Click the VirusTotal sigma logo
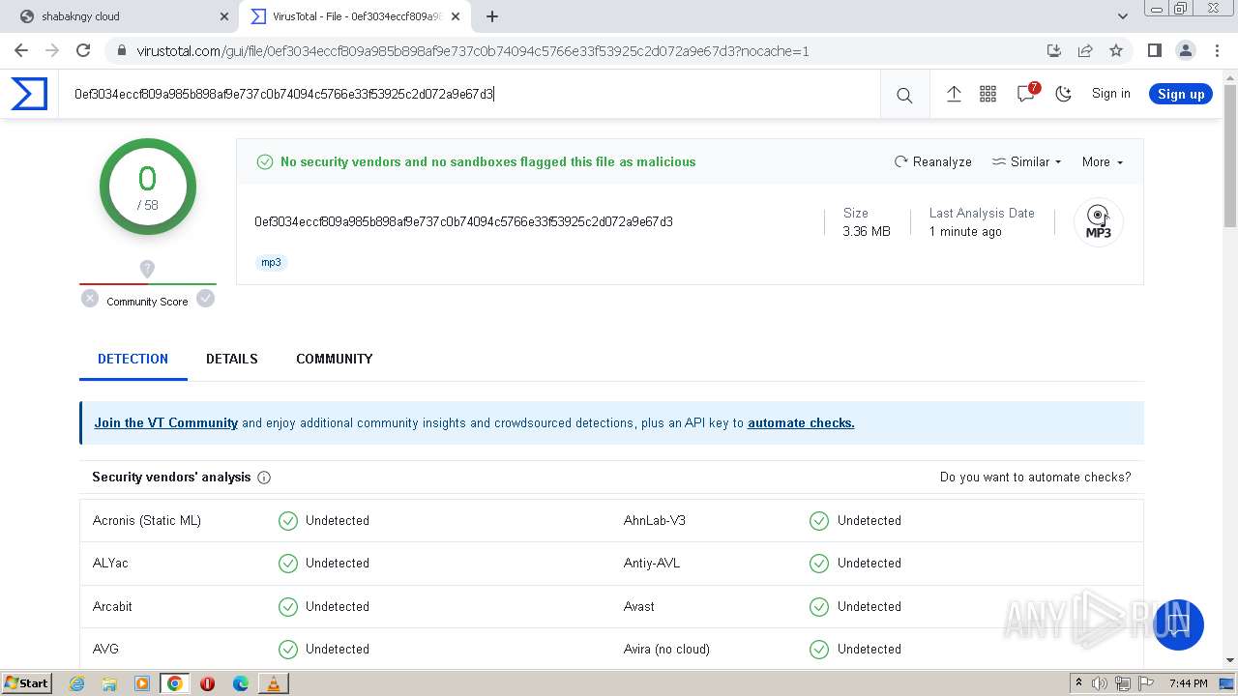 (x=29, y=94)
